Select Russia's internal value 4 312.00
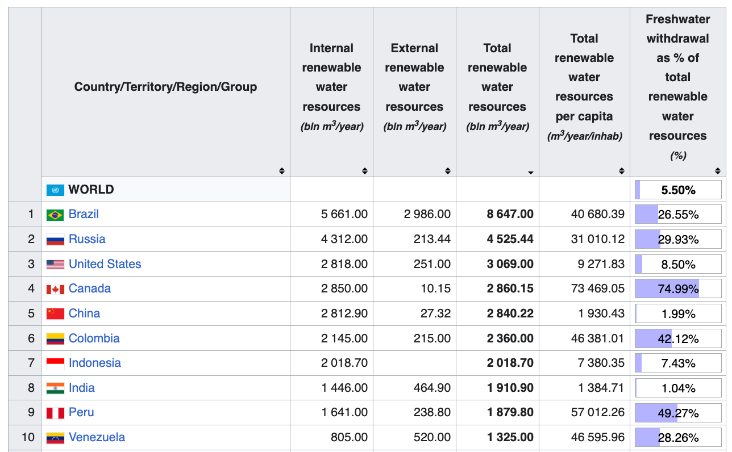 click(344, 239)
